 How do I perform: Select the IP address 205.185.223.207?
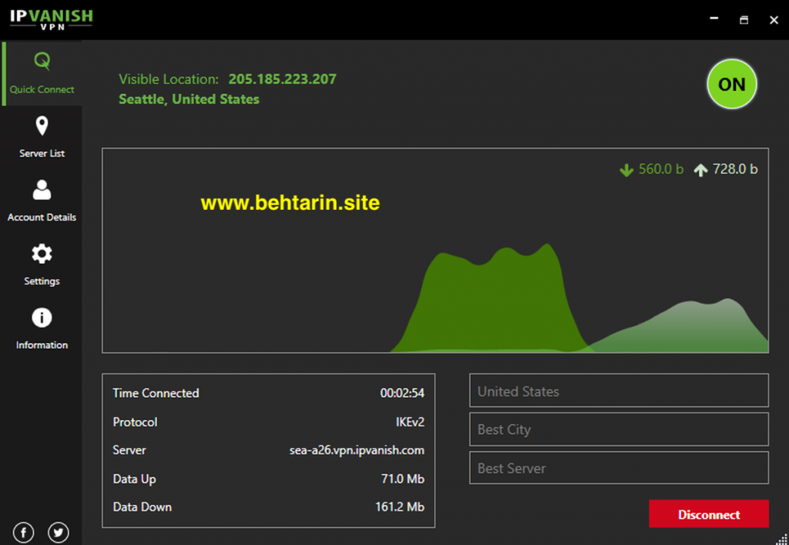[282, 79]
